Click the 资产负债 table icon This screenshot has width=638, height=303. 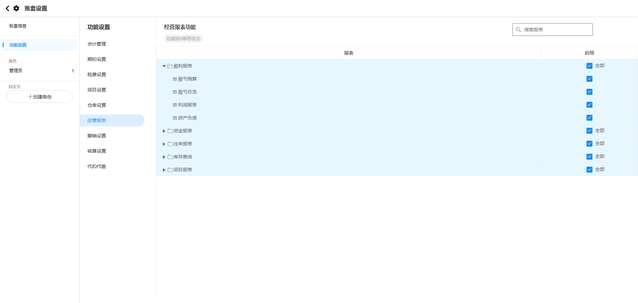pyautogui.click(x=175, y=118)
